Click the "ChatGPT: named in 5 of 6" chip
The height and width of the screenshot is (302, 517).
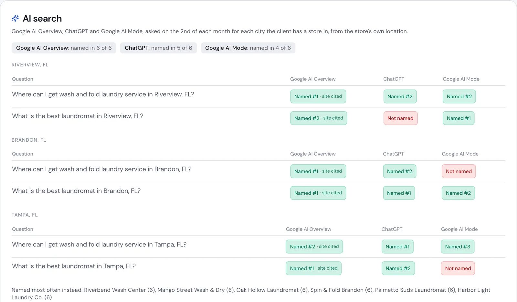158,48
